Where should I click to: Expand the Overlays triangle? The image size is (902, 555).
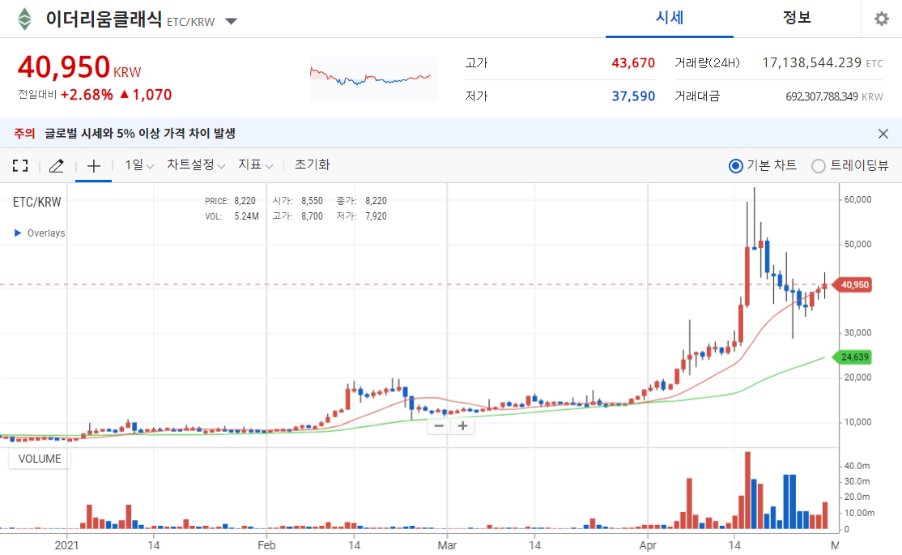18,233
